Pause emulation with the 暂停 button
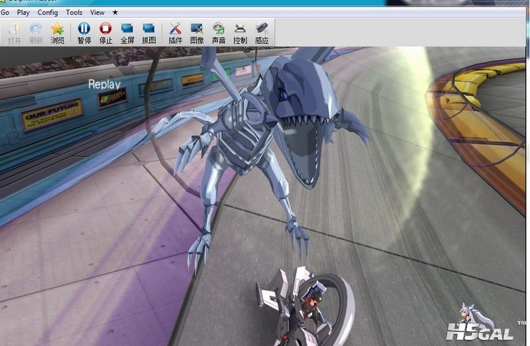The width and height of the screenshot is (530, 346). pos(84,32)
